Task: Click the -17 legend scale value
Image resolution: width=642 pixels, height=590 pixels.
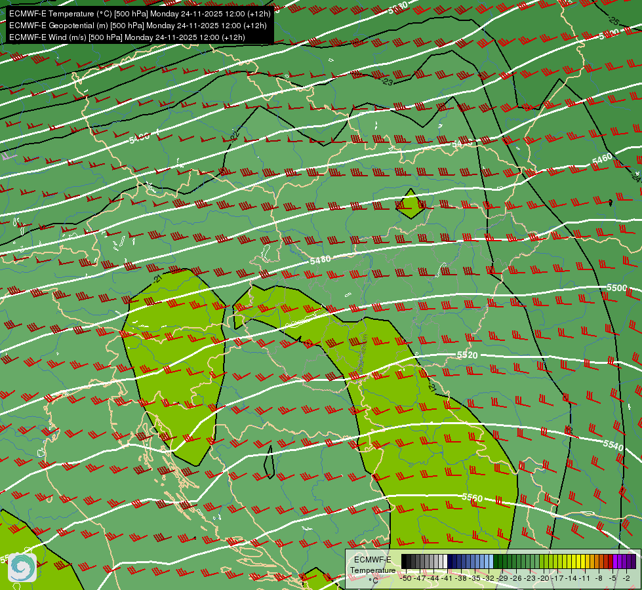Action: pos(557,579)
